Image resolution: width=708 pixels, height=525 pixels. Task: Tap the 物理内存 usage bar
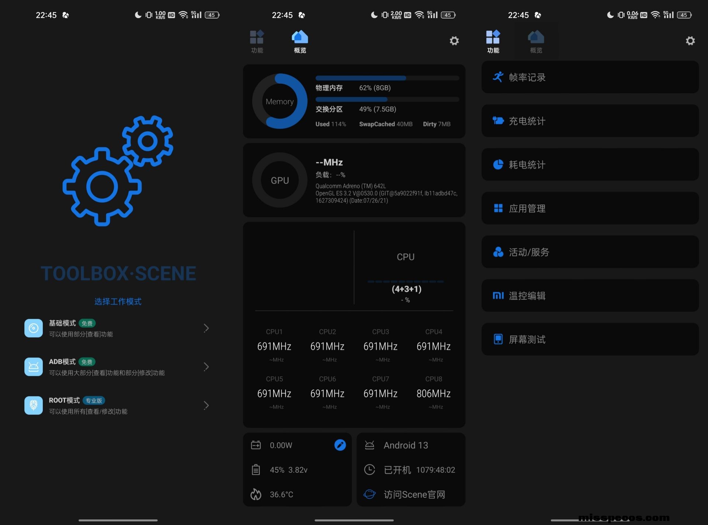tap(387, 78)
